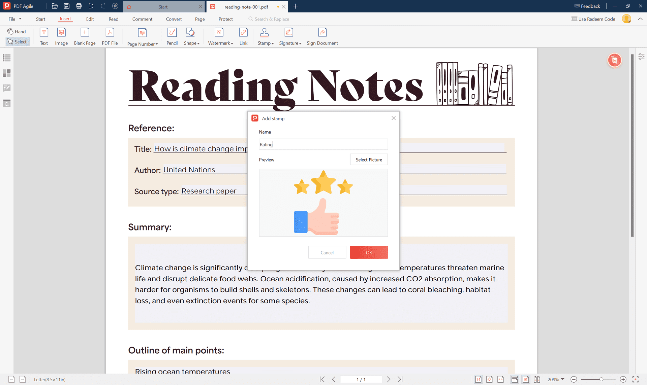This screenshot has height=385, width=647.
Task: Open properties settings panel icon at right
Action: click(641, 57)
